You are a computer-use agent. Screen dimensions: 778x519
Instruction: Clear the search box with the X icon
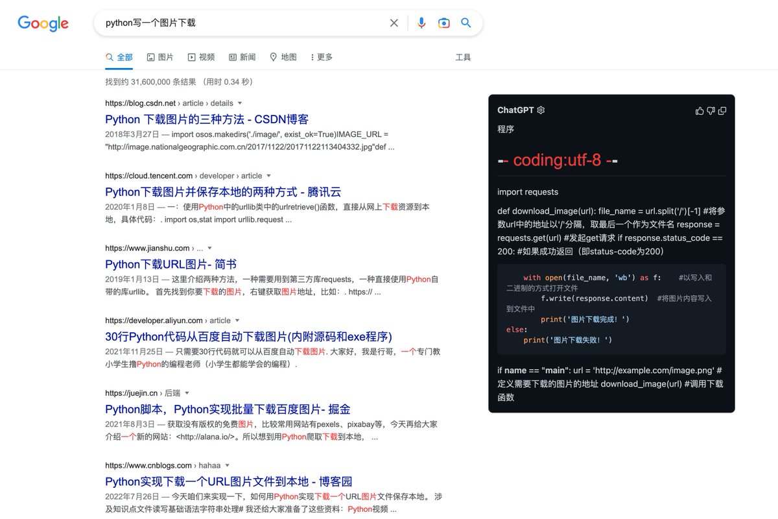(x=394, y=23)
